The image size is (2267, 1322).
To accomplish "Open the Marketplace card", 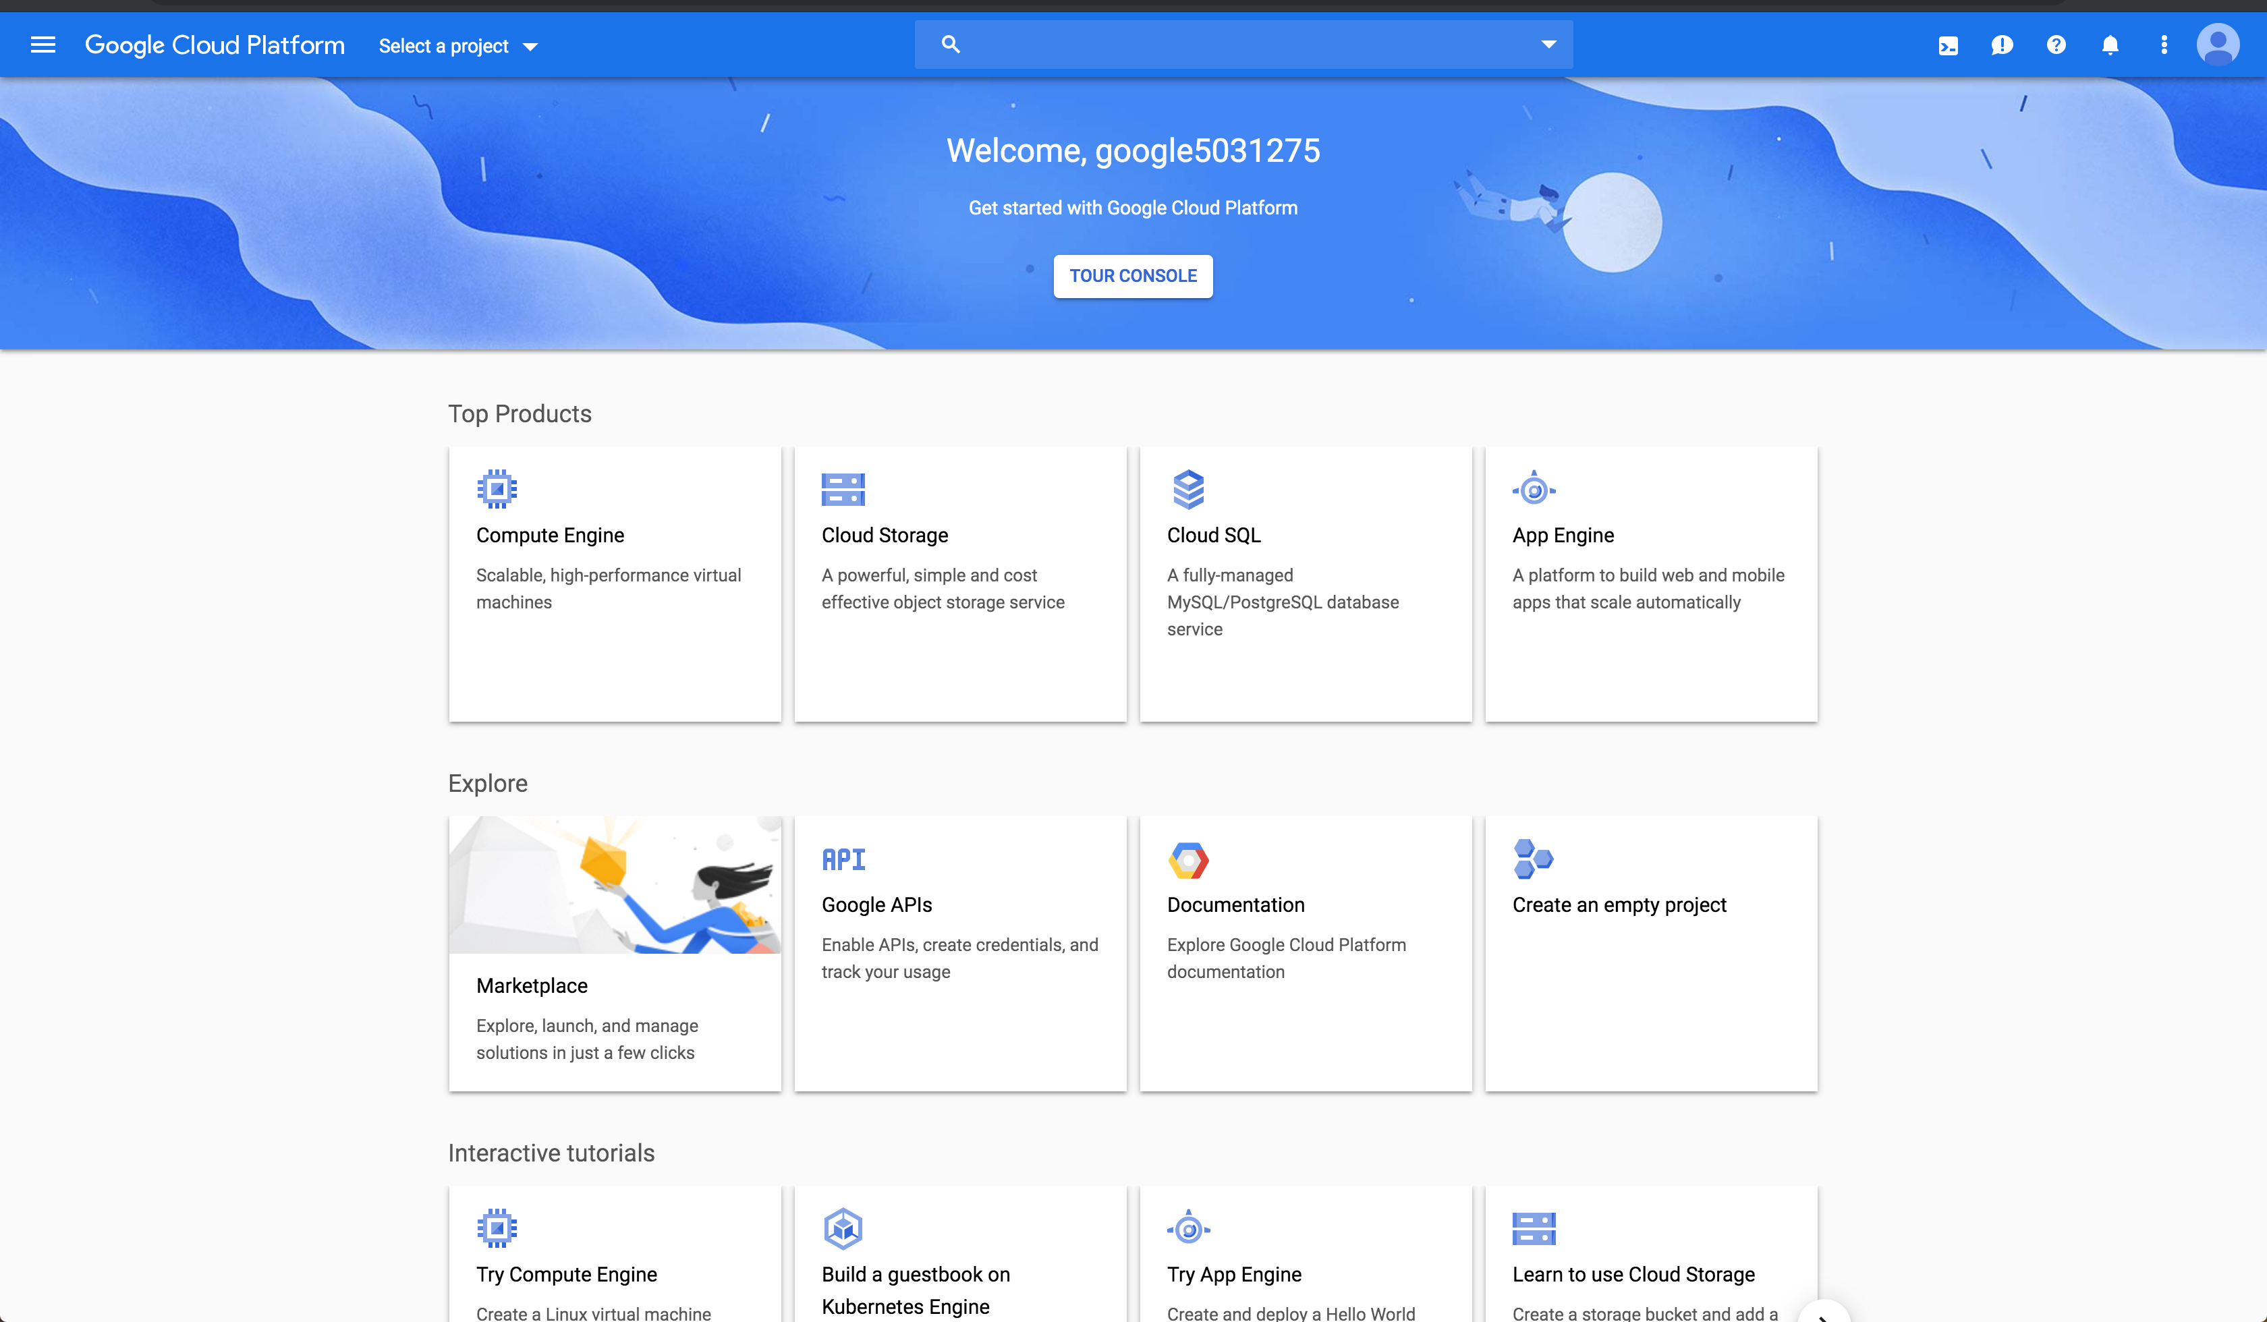I will click(x=615, y=953).
